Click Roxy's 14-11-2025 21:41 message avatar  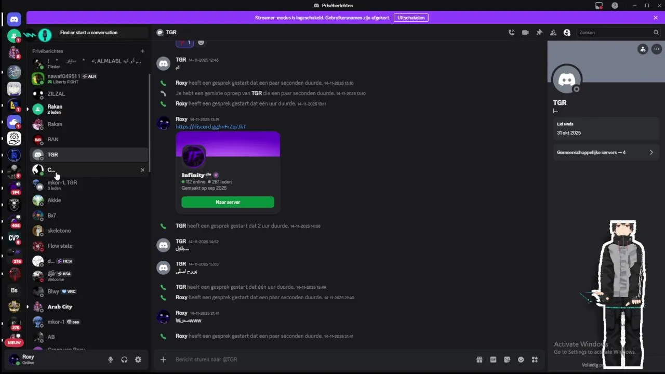click(x=164, y=316)
